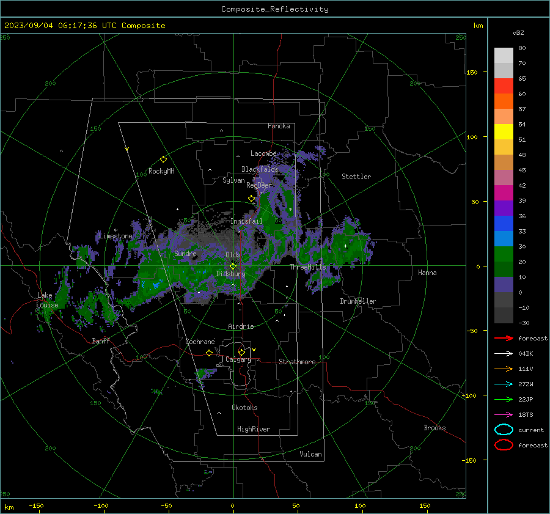Viewport: 550px width, 514px height.
Task: Click the yellow diamond marker at Calgary
Action: point(241,352)
